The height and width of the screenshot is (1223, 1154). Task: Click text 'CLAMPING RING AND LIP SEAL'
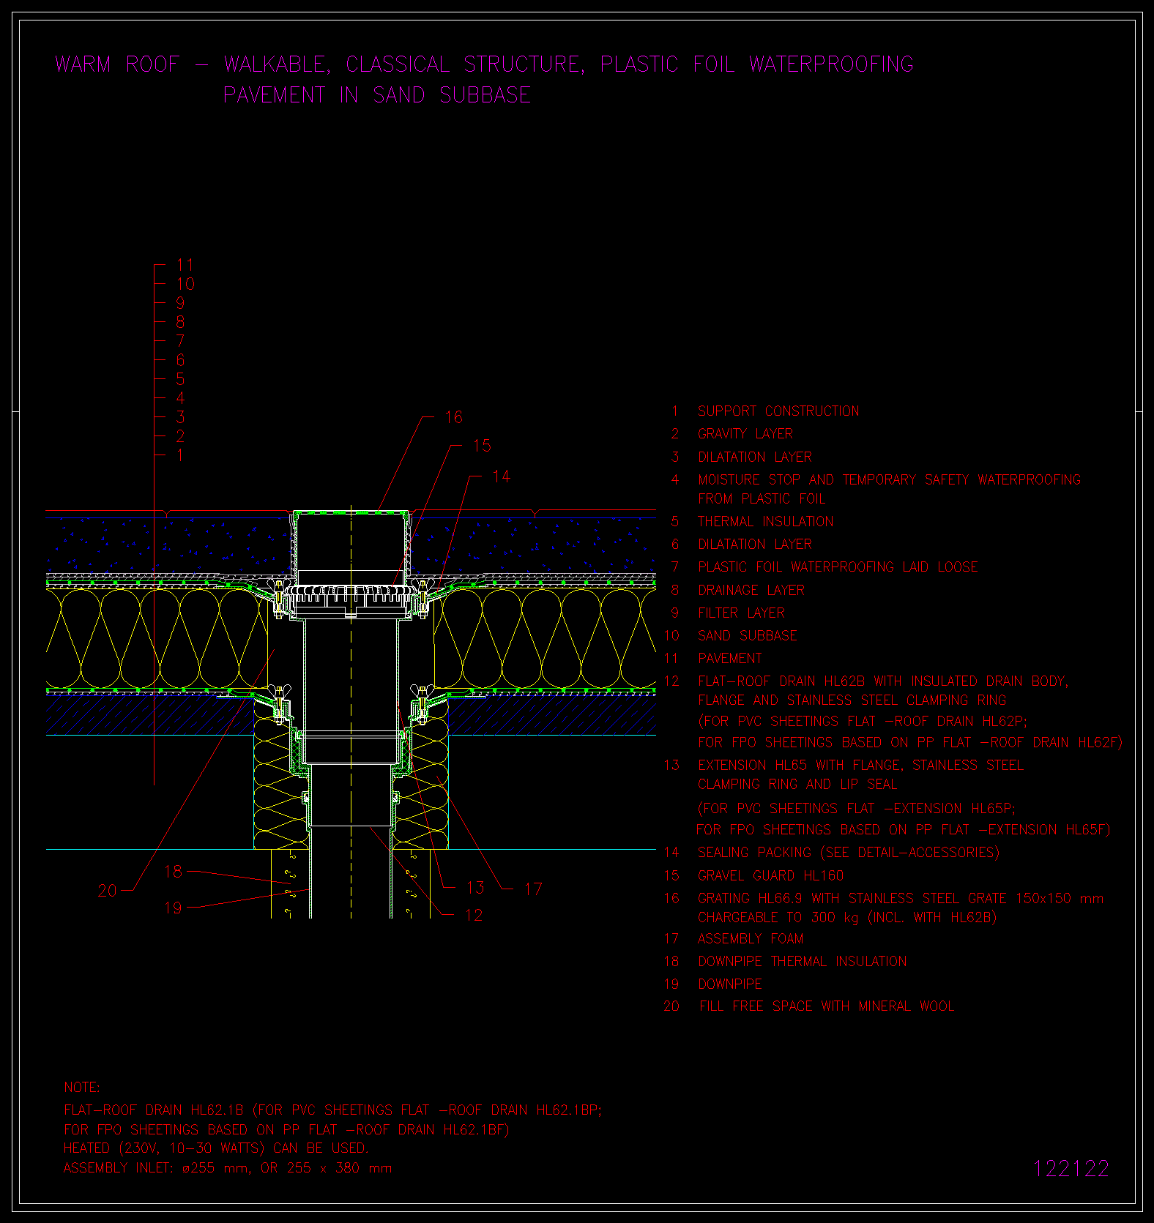797,785
